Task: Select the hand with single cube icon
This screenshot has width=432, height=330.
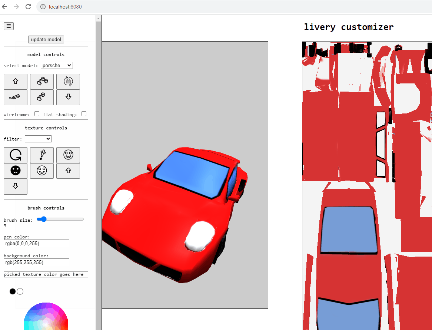Action: tap(42, 97)
